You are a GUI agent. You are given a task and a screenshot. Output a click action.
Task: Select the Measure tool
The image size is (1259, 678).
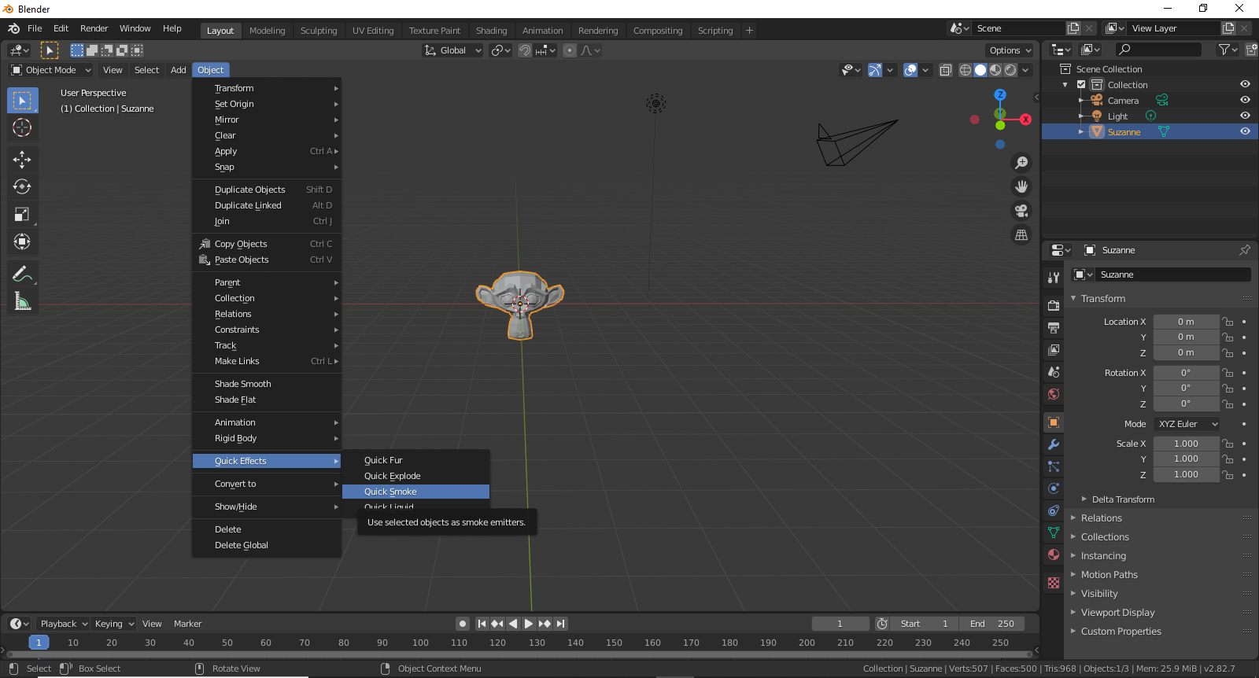coord(22,302)
